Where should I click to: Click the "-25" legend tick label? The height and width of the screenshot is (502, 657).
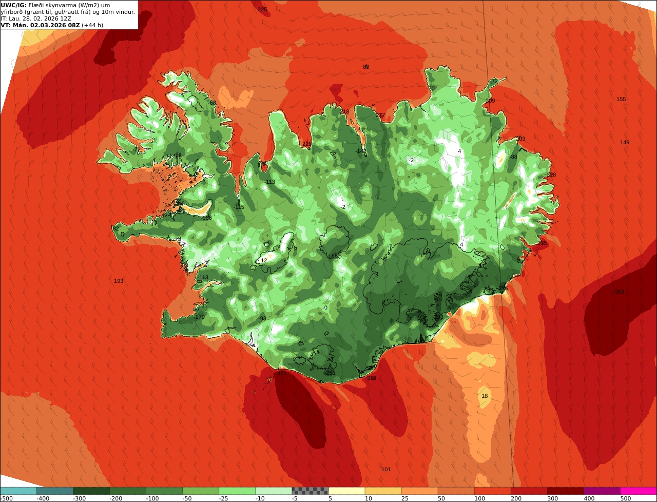tap(224, 498)
